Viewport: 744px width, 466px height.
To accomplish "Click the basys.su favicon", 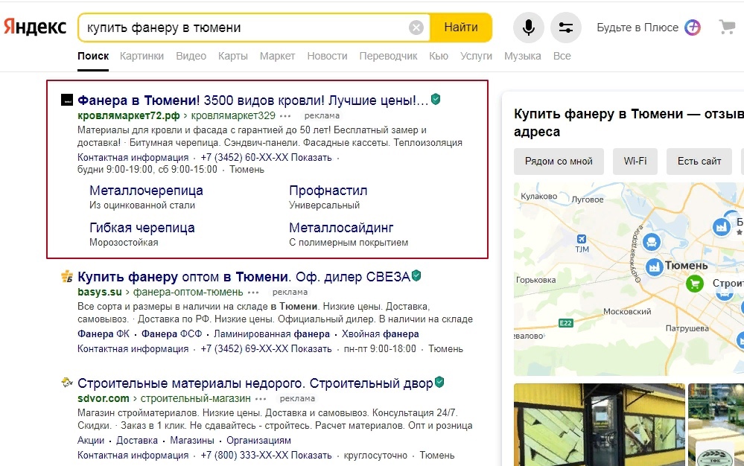I will coord(67,276).
